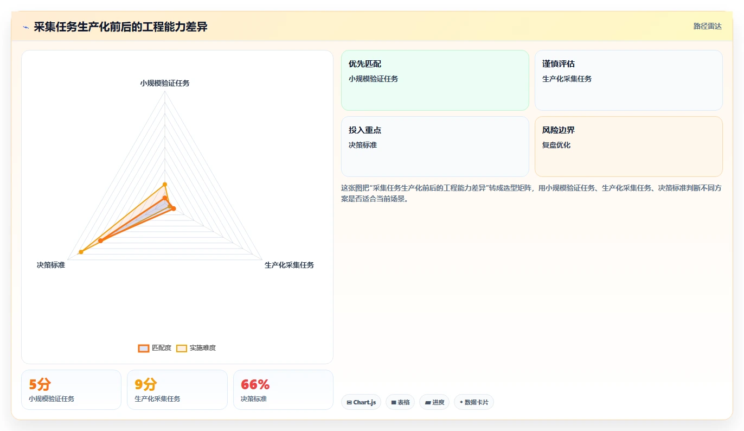Click the 实施难度 yellow legend swatch
Image resolution: width=744 pixels, height=431 pixels.
point(182,348)
